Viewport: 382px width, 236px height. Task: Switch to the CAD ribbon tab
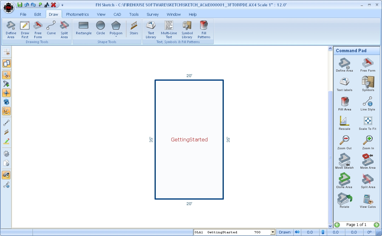117,14
